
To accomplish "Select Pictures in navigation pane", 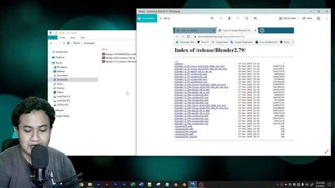I will coord(59,88).
